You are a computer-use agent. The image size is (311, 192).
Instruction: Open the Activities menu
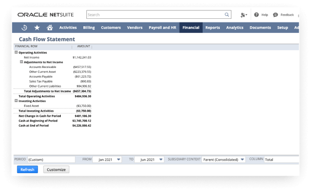68,28
